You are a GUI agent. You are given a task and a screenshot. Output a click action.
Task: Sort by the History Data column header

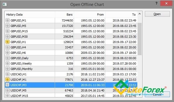pos(30,15)
